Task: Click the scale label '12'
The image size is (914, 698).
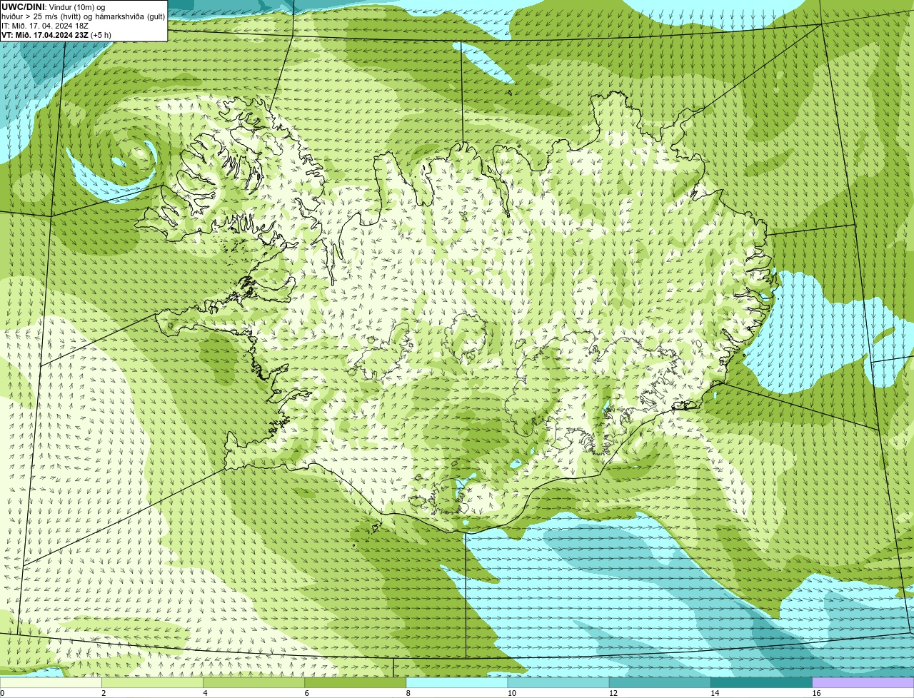Action: 613,693
